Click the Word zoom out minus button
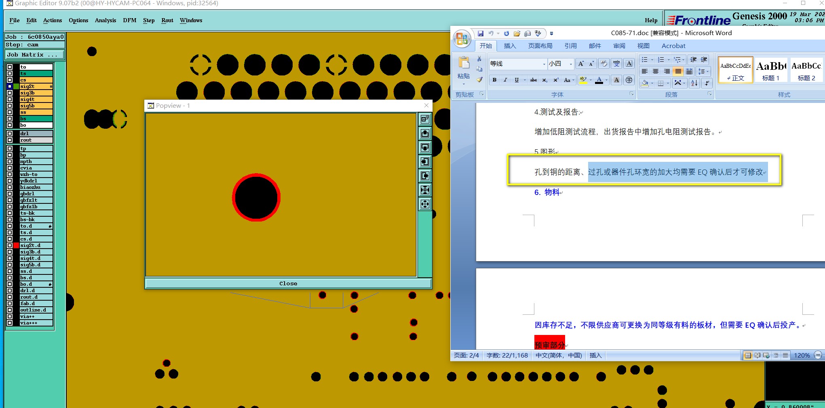 click(x=818, y=355)
